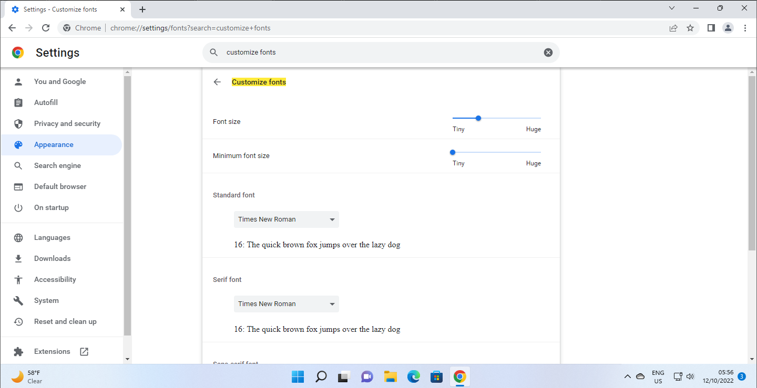Bookmark this page with the star icon

click(690, 28)
